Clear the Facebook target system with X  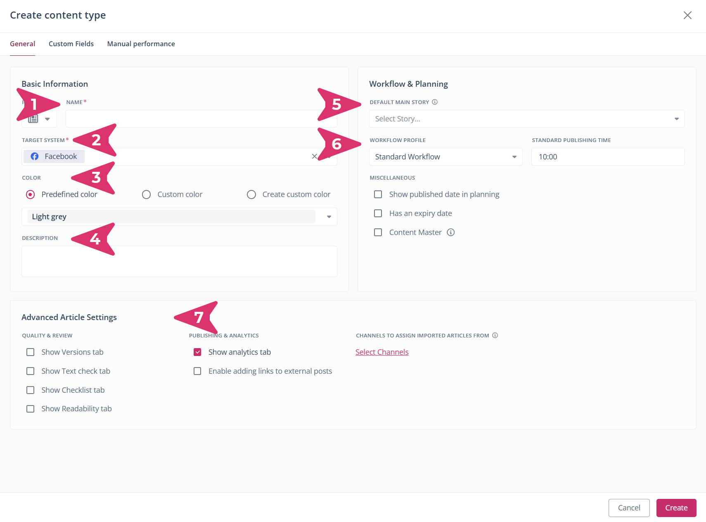(314, 157)
